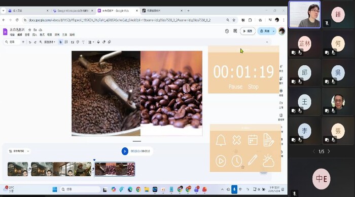Click the blue Share button
The height and width of the screenshot is (197, 355).
[265, 31]
